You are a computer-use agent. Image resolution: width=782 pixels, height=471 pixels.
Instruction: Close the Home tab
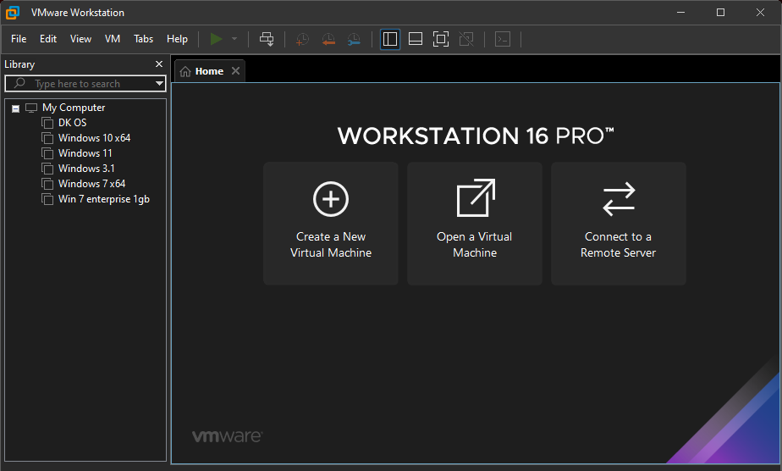[x=236, y=71]
